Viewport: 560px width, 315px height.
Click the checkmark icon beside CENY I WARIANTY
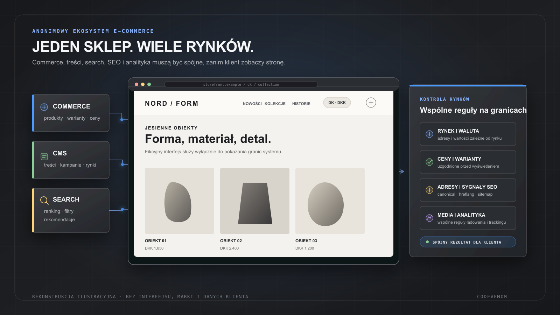(429, 162)
